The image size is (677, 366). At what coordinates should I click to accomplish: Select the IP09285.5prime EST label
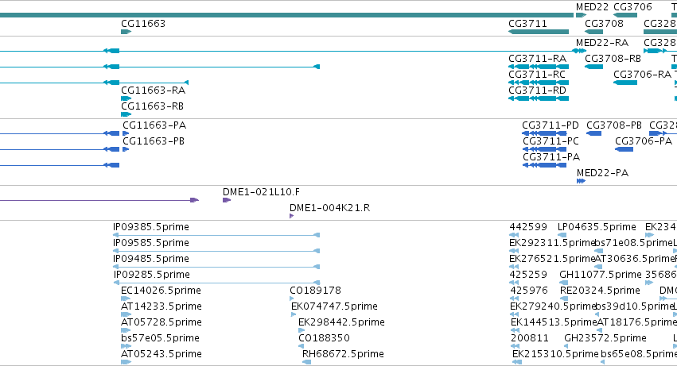pyautogui.click(x=151, y=275)
